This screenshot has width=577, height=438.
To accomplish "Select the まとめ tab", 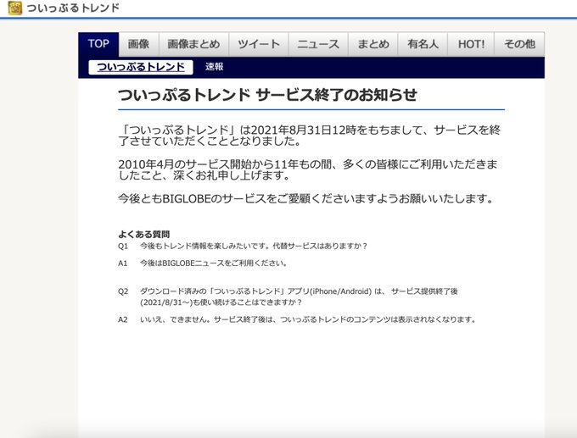I will click(x=373, y=44).
